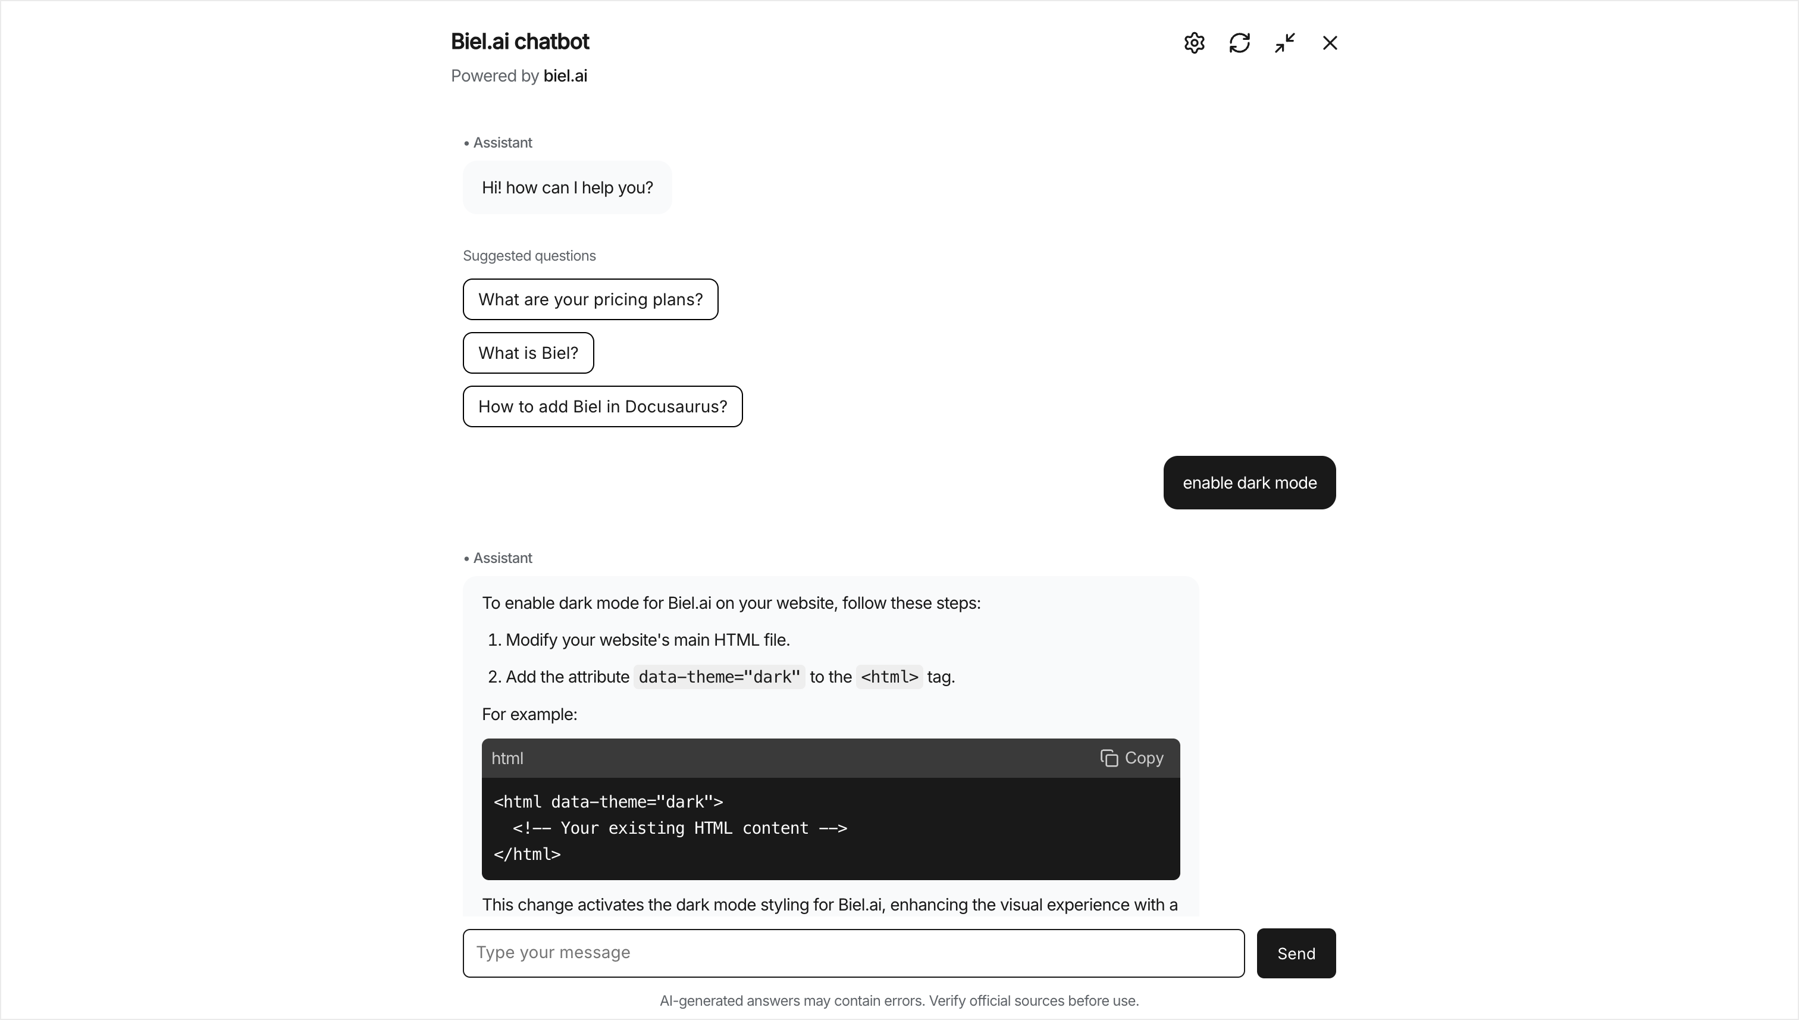Image resolution: width=1799 pixels, height=1020 pixels.
Task: Select the 'What is Biel?' suggestion
Action: (527, 352)
